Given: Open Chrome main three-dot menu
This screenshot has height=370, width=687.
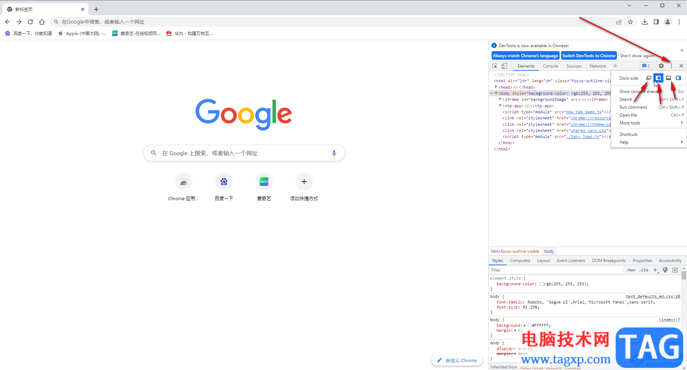Looking at the screenshot, I should (x=679, y=22).
